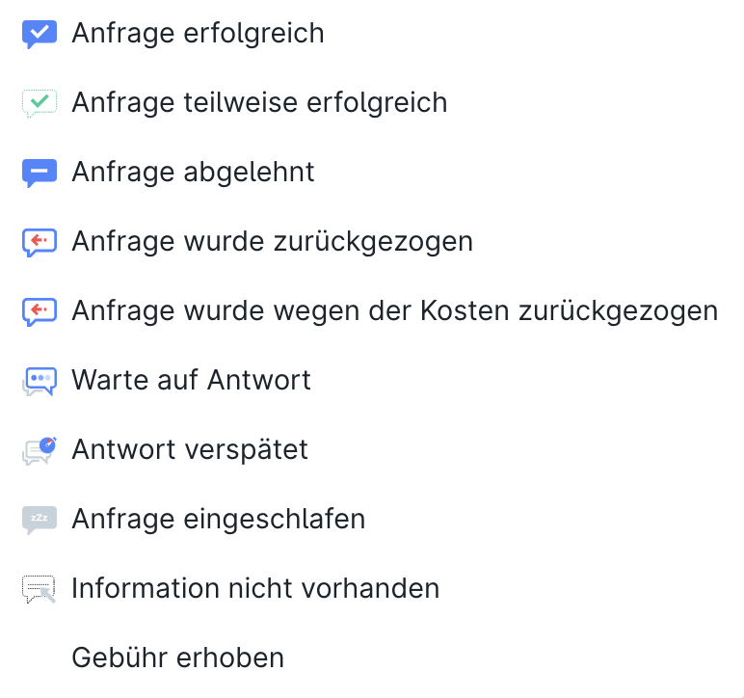Click the three-dots waiting bubble icon

point(40,381)
